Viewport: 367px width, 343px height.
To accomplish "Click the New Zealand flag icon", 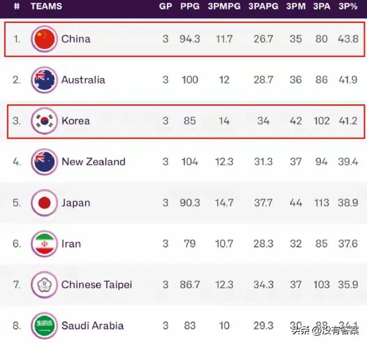I will [44, 161].
